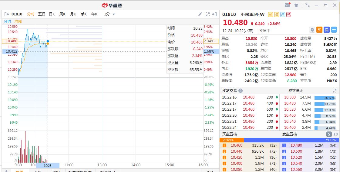
Task: Toggle the blue 分时 line legend
Action: tap(8, 21)
